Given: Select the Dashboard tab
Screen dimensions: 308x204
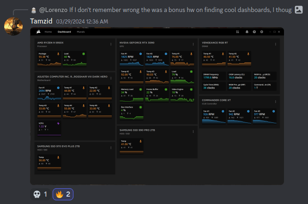Looking at the screenshot, I should 64,32.
